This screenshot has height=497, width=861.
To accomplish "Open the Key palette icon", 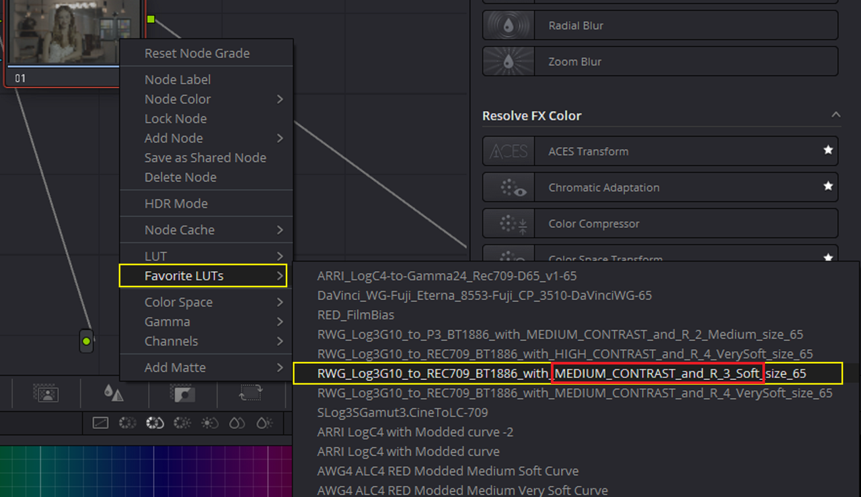I will [x=182, y=393].
